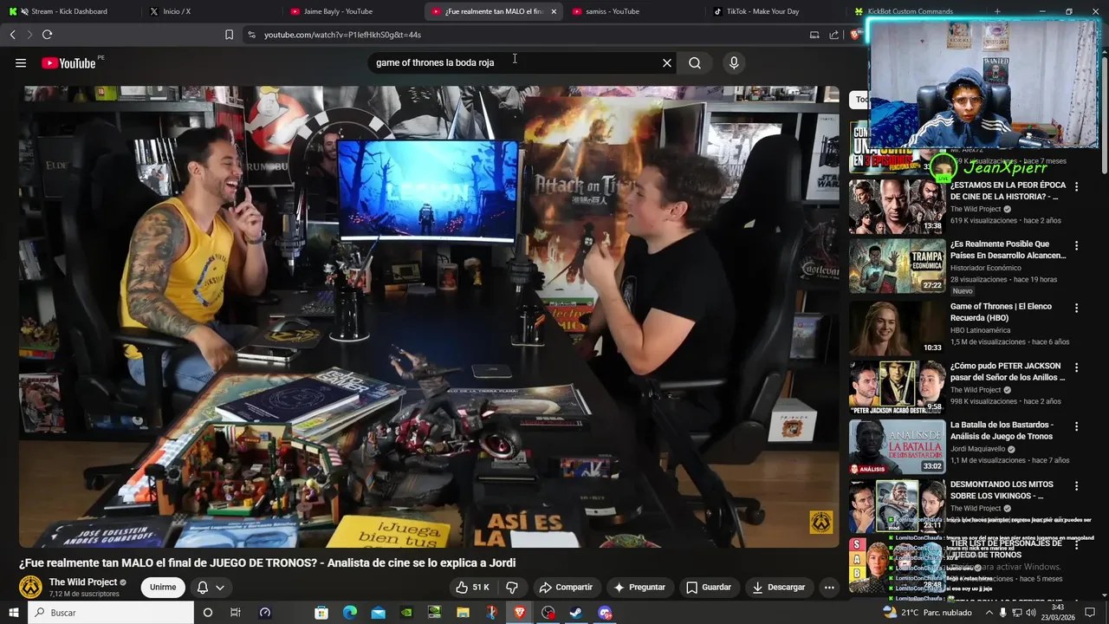Open Game of Thrones El Elenco thumbnail

click(897, 328)
